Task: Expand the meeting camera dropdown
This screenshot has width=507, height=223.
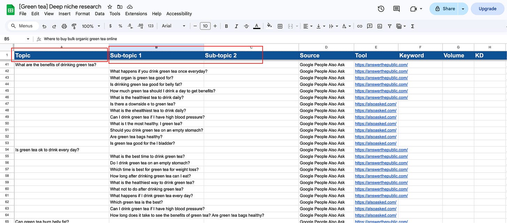Action: pos(421,9)
